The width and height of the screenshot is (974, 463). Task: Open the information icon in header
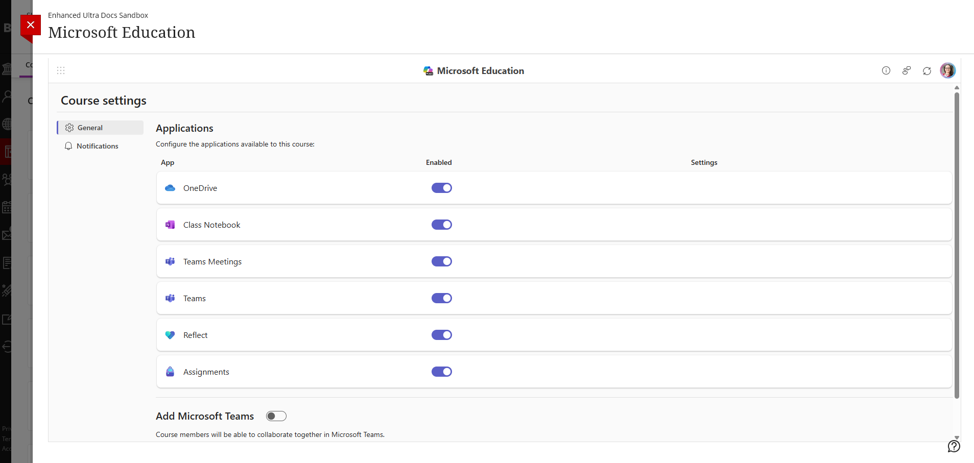point(886,70)
